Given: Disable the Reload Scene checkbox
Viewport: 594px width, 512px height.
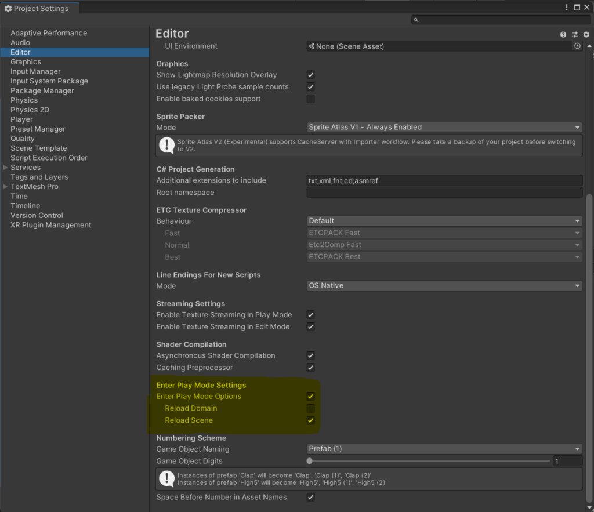Looking at the screenshot, I should pos(310,420).
